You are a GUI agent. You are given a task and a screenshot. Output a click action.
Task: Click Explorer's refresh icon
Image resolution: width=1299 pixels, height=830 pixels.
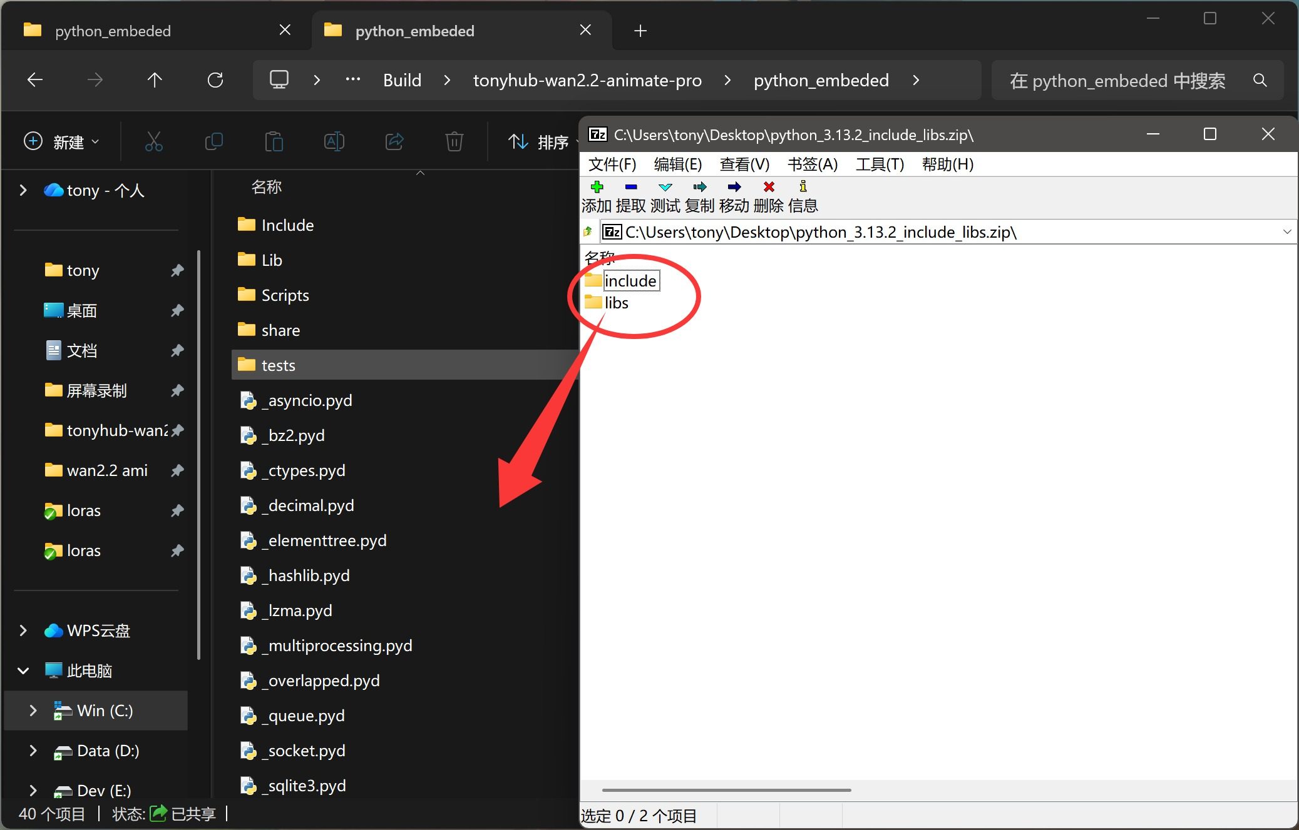(215, 80)
